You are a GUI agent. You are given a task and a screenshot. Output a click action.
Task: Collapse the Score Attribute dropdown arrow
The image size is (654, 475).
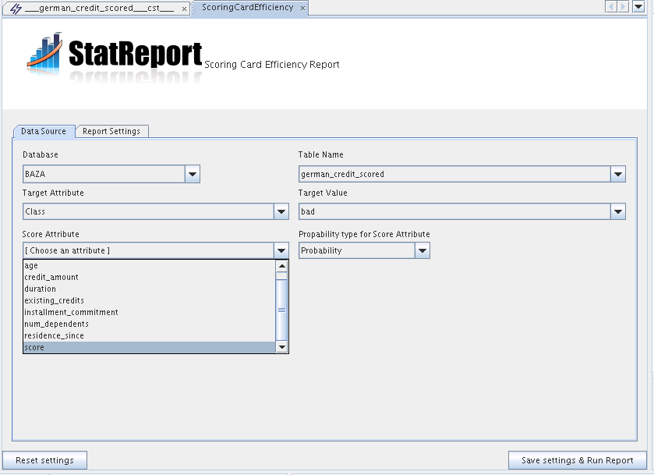tap(281, 250)
